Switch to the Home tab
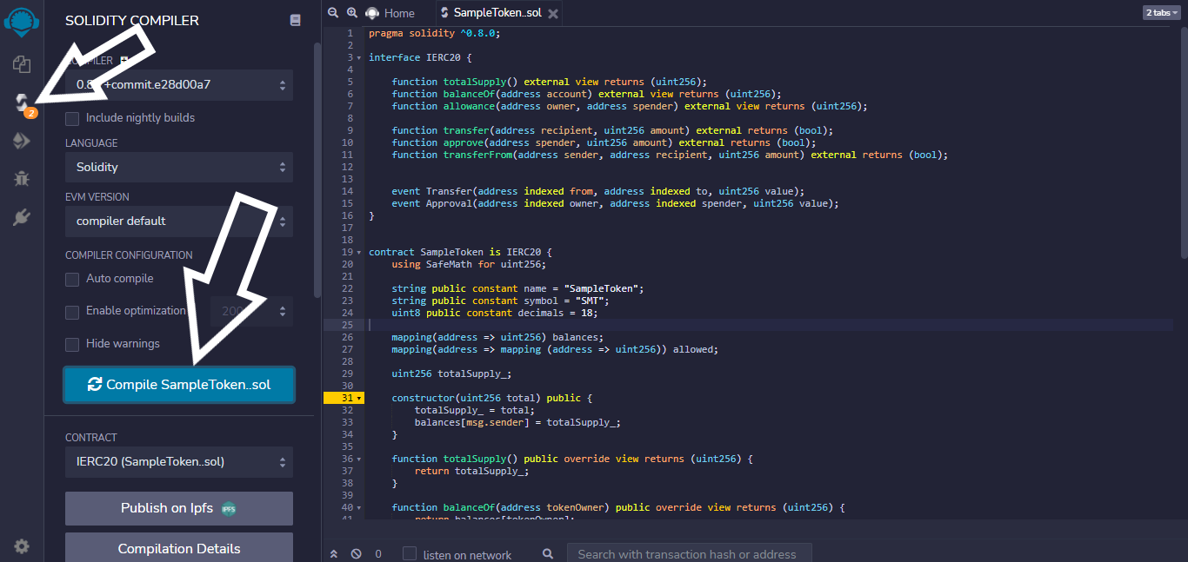 tap(390, 13)
